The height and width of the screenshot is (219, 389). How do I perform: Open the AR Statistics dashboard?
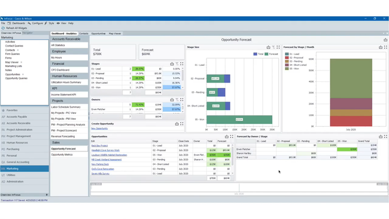click(69, 45)
